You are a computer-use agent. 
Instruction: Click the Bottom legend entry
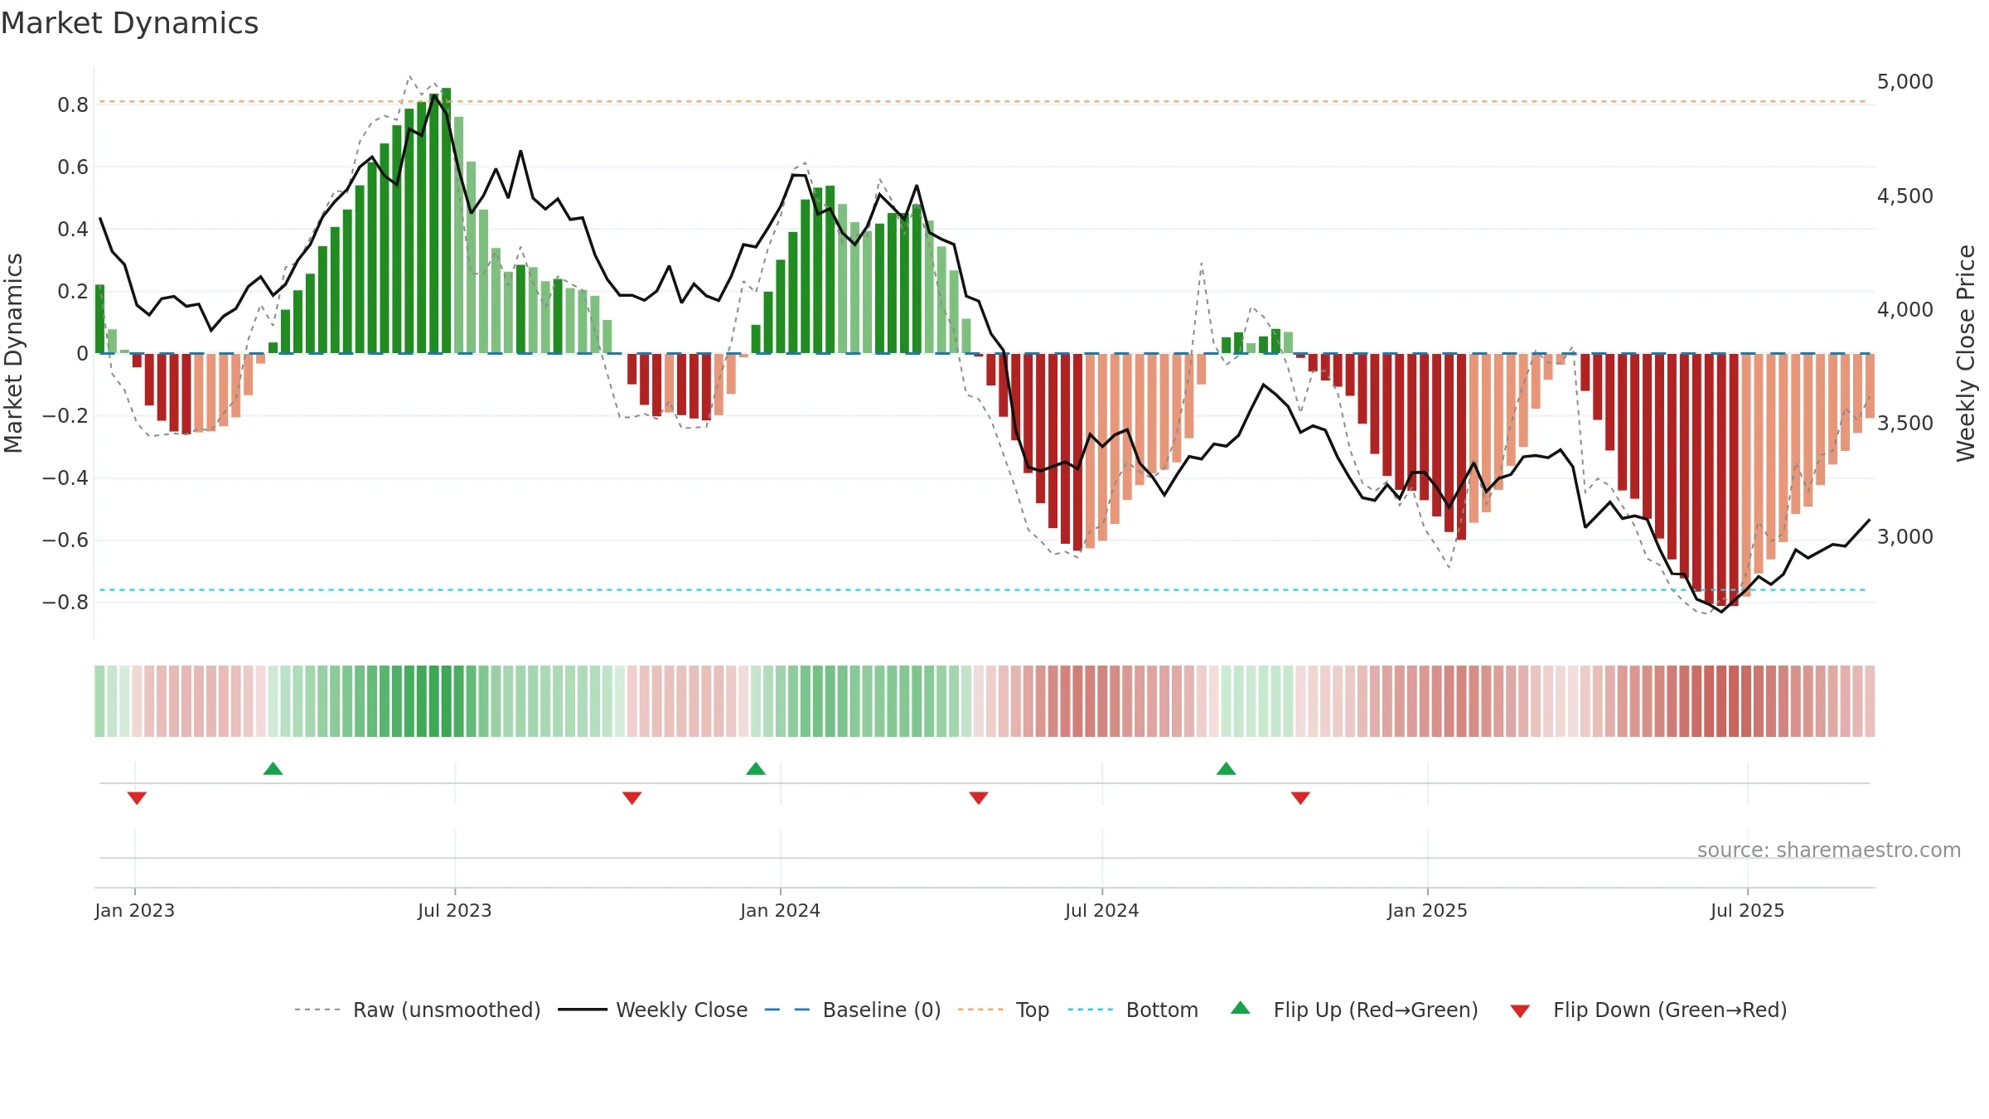[1133, 1010]
